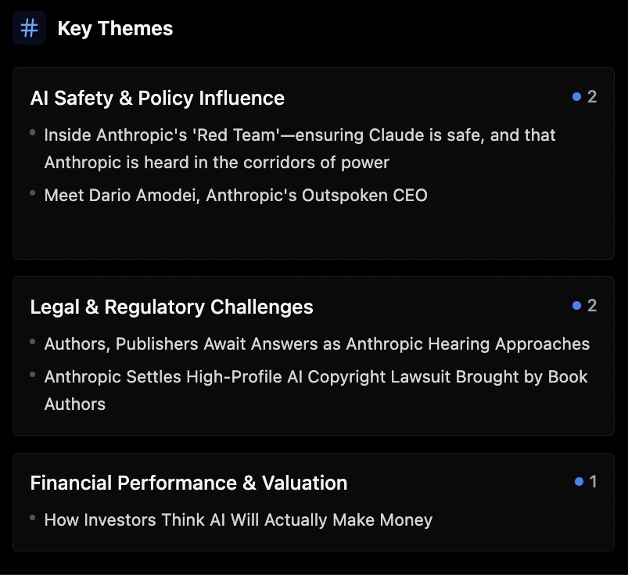The width and height of the screenshot is (628, 575).
Task: Click the bullet before Authors, Publishers Await Answers
Action: 33,342
